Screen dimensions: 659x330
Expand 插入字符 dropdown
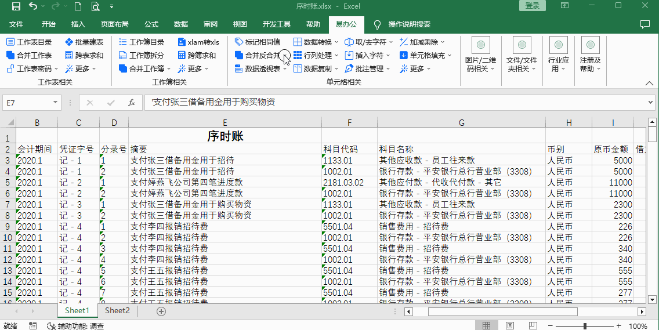click(x=388, y=56)
